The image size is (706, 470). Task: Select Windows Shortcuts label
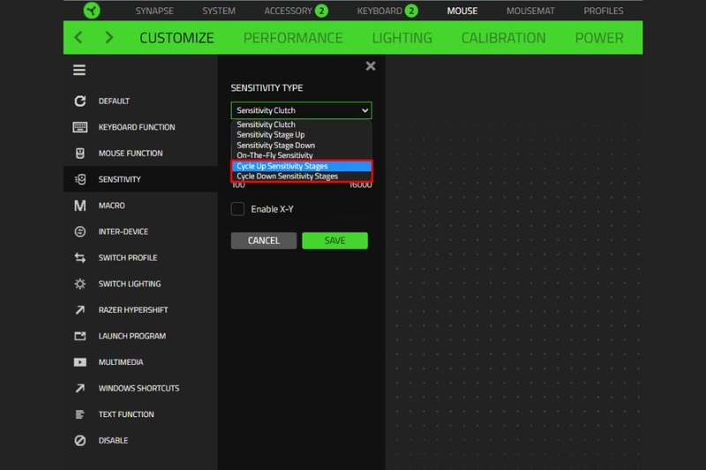[139, 388]
